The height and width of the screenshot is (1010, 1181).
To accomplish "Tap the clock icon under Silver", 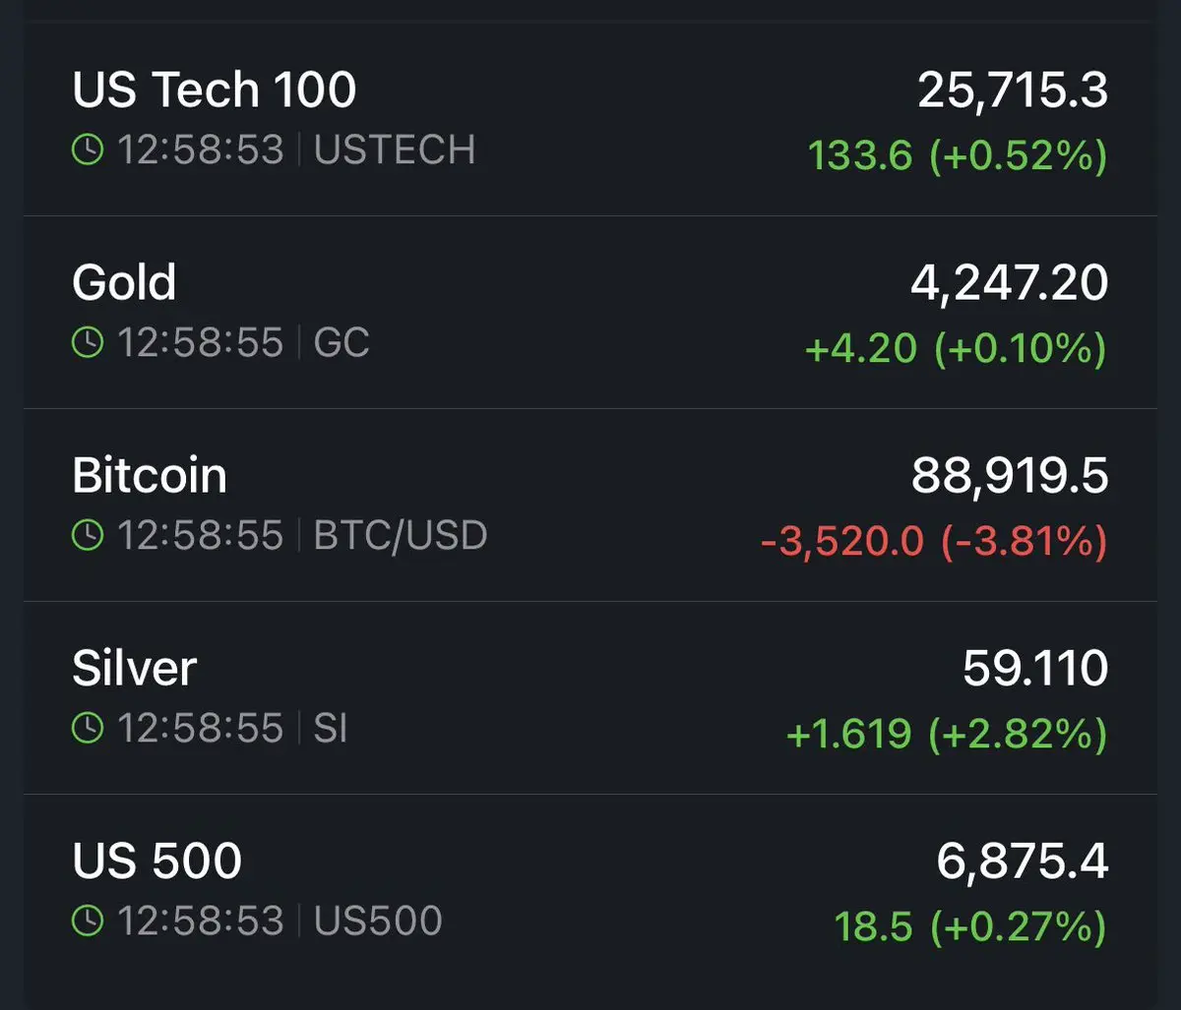I will click(x=88, y=729).
